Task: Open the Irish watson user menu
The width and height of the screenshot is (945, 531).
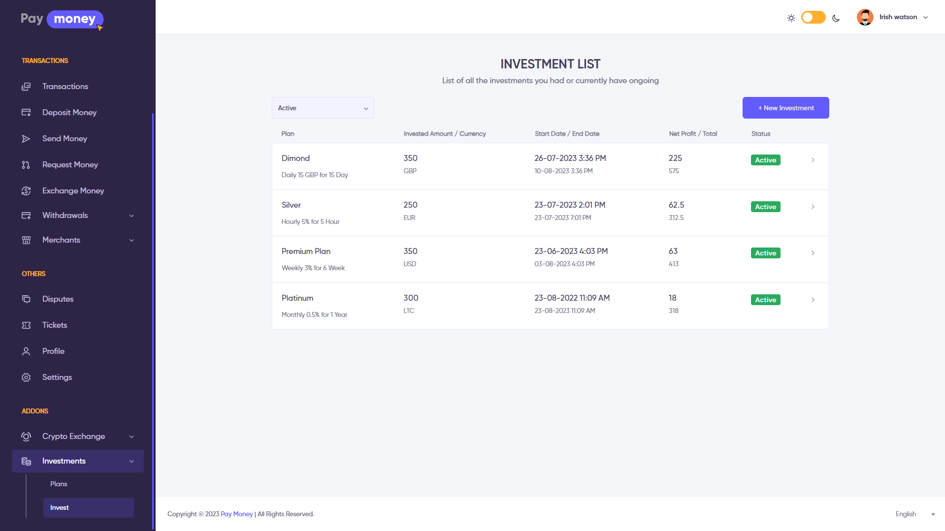Action: [892, 17]
